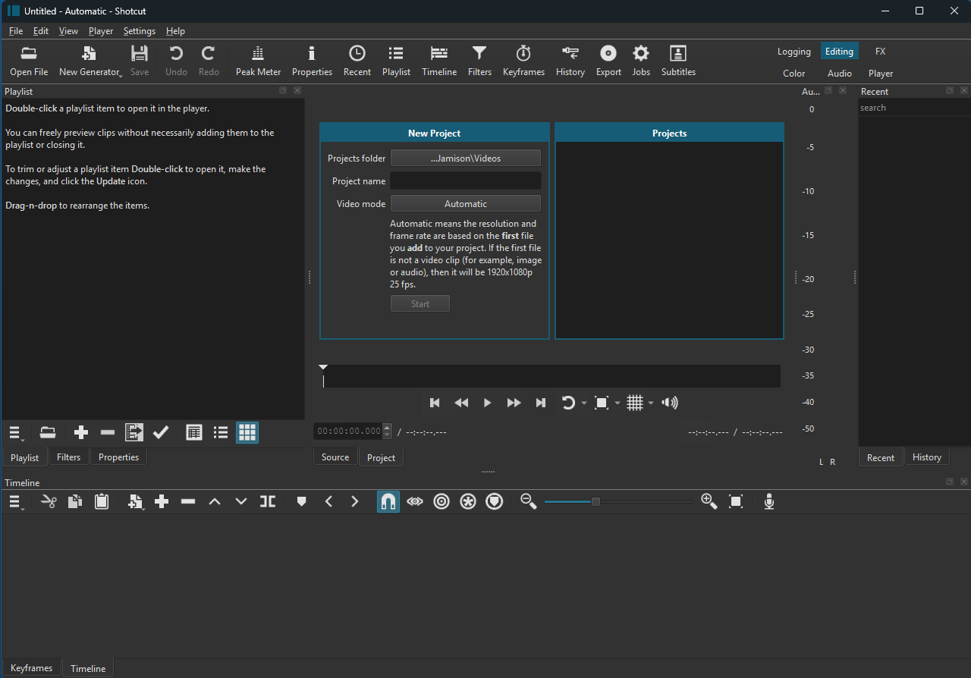Click the Project name input field
The width and height of the screenshot is (971, 678).
465,180
